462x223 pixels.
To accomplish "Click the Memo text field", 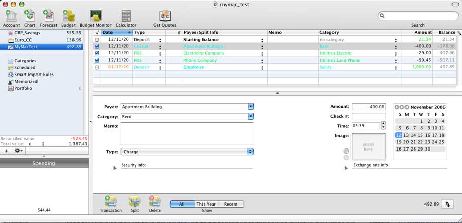I will [x=187, y=134].
